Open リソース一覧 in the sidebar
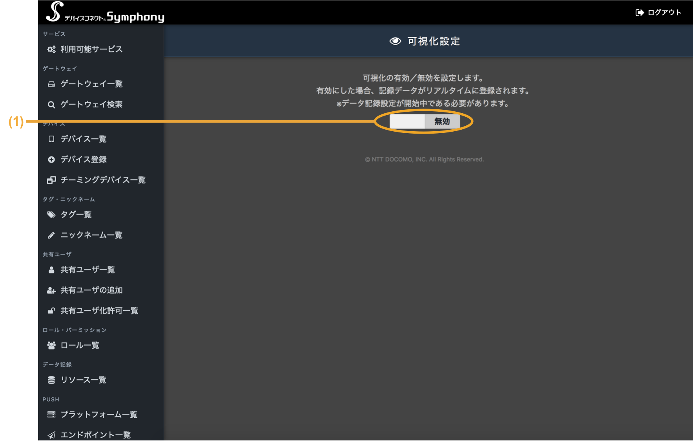 click(x=84, y=380)
